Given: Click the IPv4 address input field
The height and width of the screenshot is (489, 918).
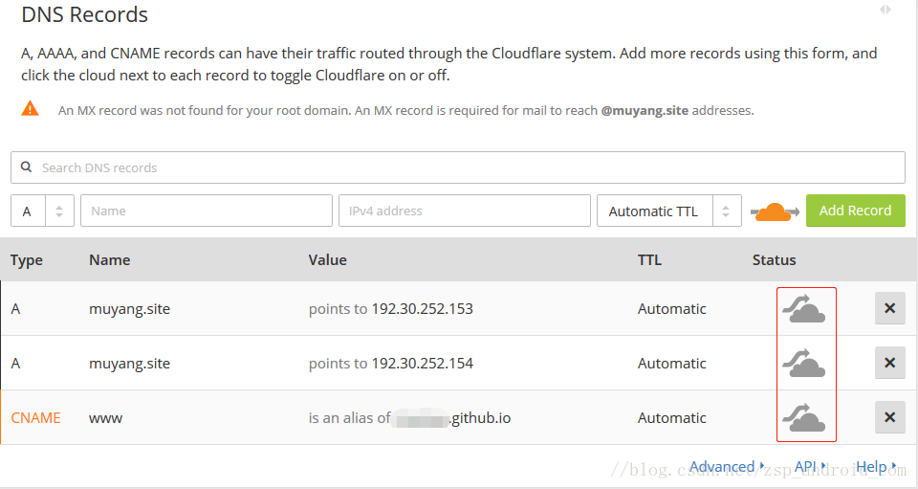Looking at the screenshot, I should (464, 211).
